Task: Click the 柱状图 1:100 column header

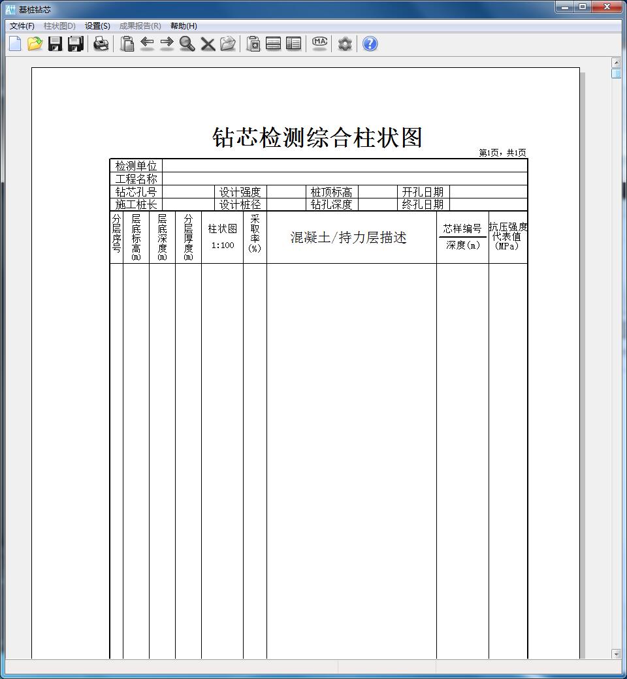Action: click(222, 236)
